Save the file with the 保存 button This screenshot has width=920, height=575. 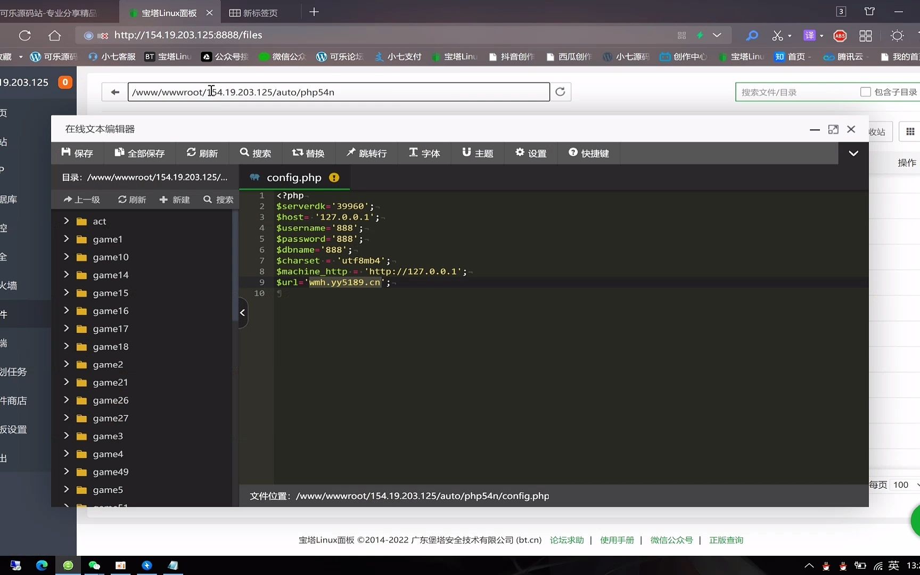[x=77, y=153]
